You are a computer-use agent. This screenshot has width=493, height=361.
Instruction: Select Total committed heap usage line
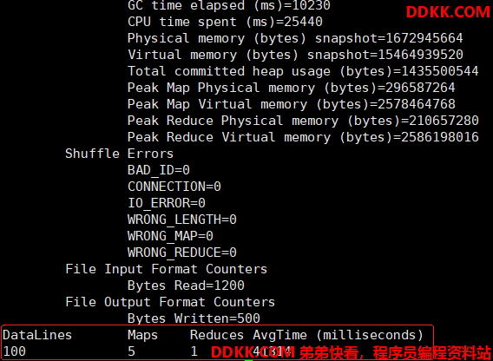303,71
